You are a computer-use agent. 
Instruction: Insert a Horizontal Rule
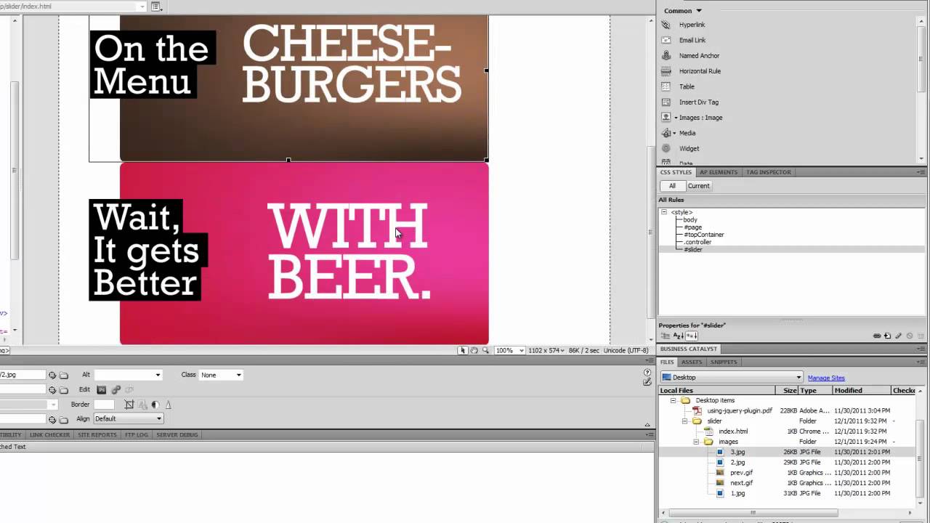click(x=691, y=71)
